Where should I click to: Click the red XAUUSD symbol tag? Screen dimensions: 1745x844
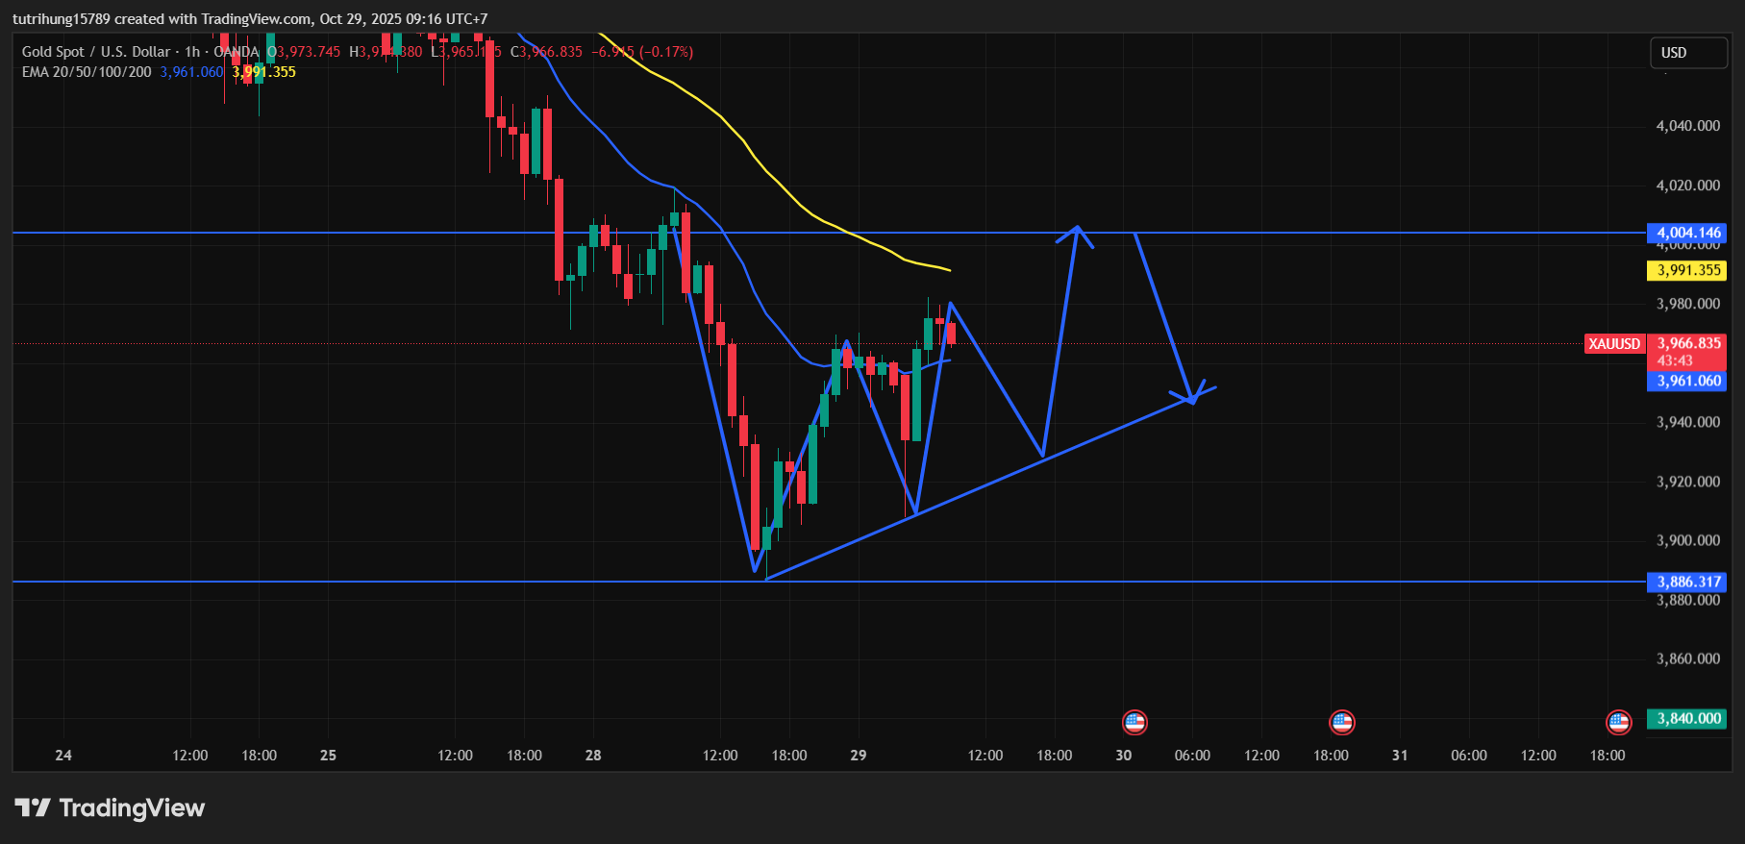coord(1614,344)
